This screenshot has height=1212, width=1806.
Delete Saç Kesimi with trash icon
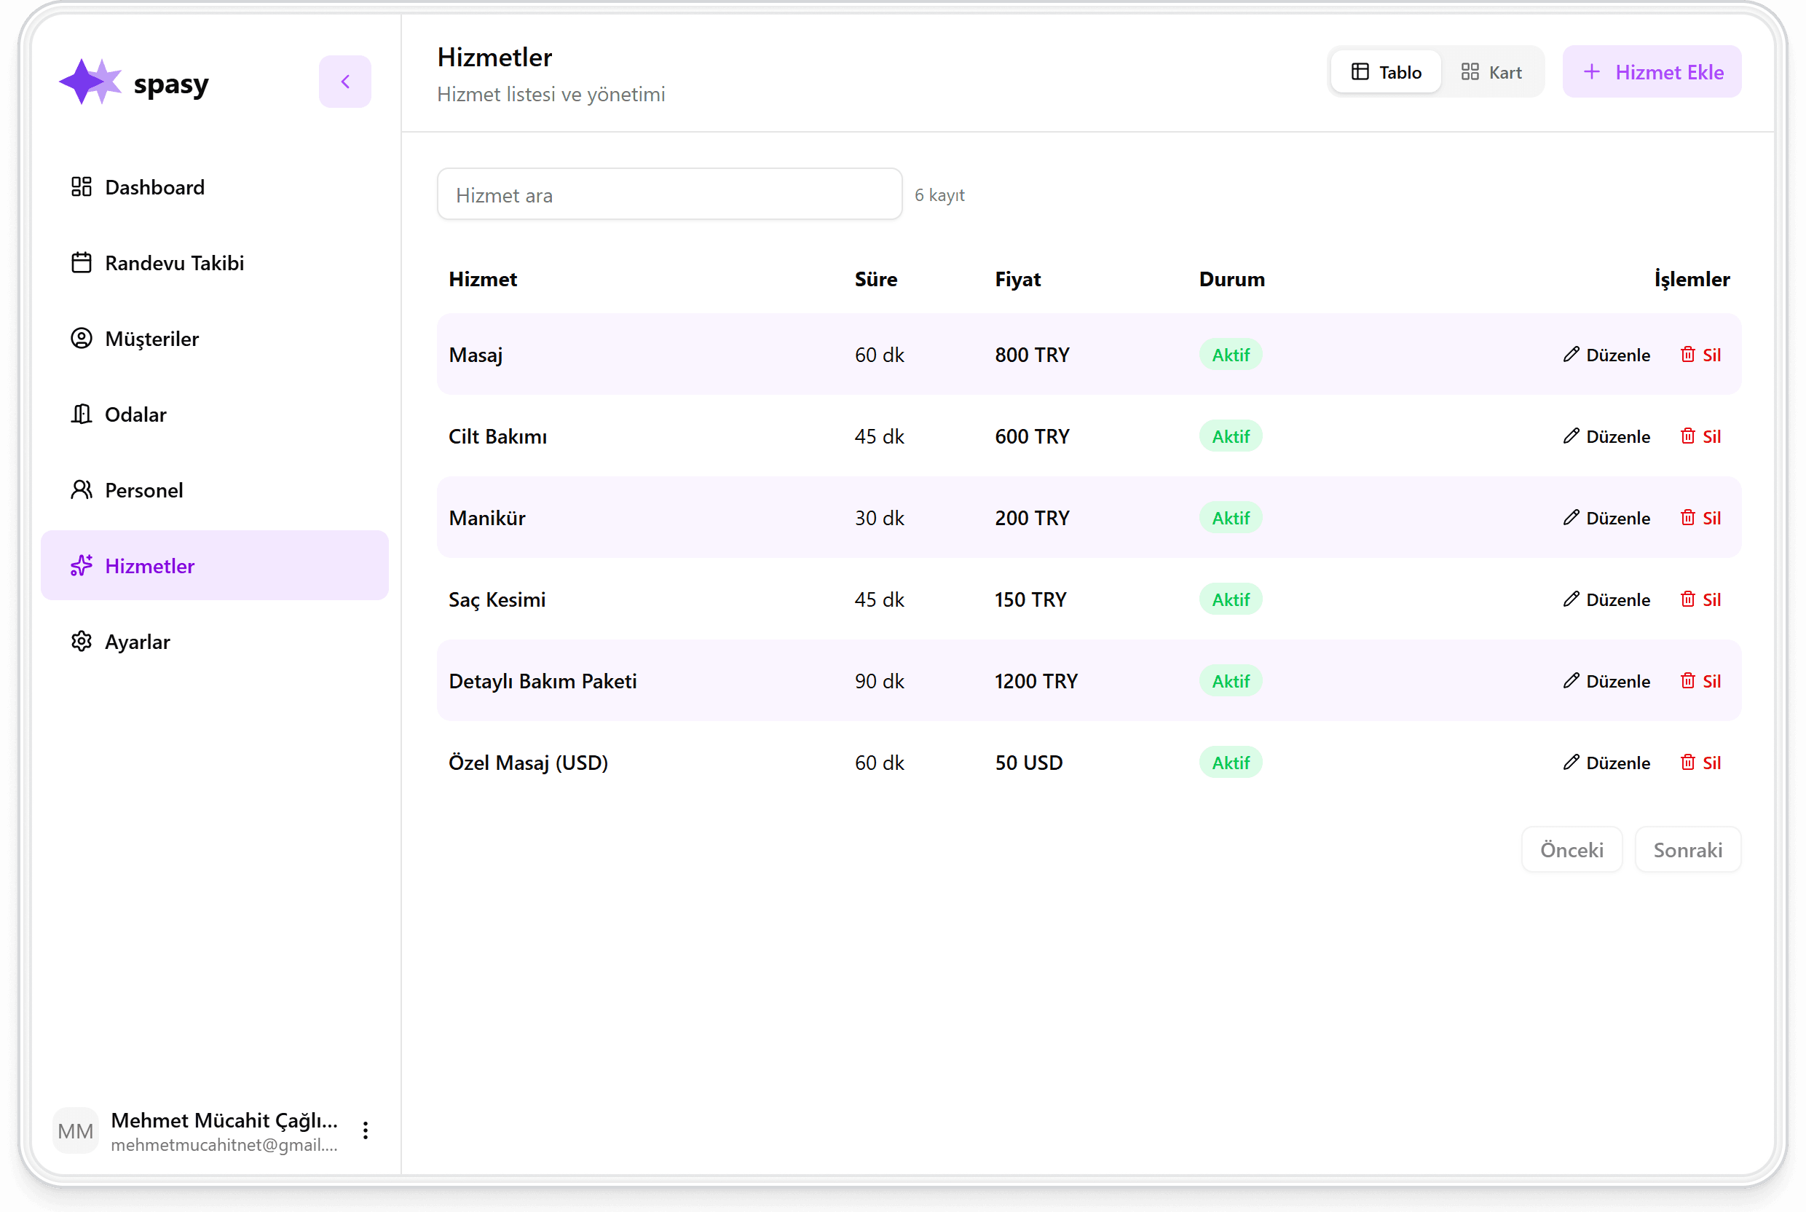tap(1688, 599)
